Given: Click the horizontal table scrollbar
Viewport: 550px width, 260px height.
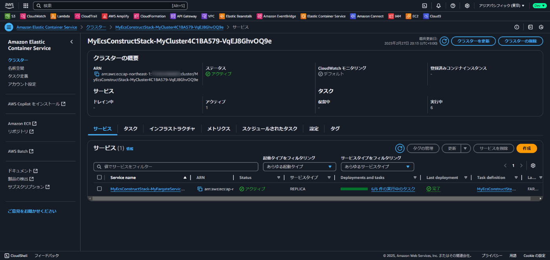Looking at the screenshot, I should (311, 199).
